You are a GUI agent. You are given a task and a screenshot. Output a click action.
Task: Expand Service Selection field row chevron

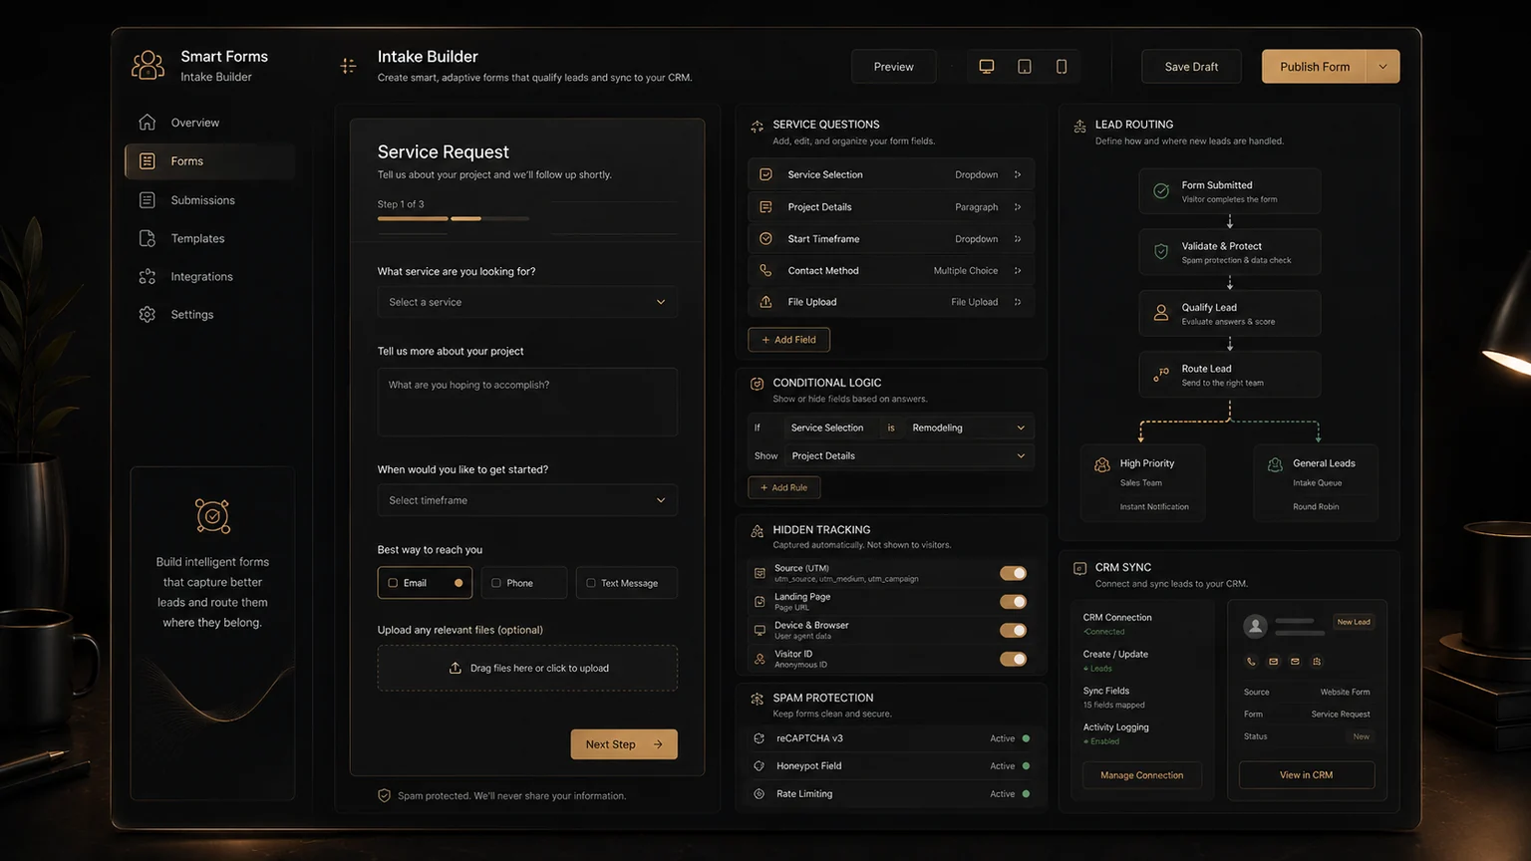click(x=1018, y=175)
